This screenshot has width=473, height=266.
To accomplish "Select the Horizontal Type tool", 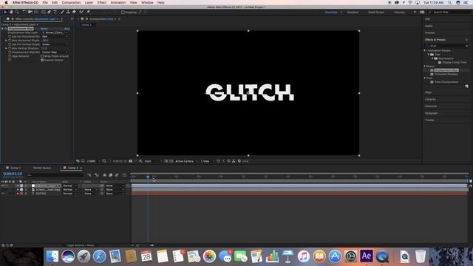I will click(55, 12).
